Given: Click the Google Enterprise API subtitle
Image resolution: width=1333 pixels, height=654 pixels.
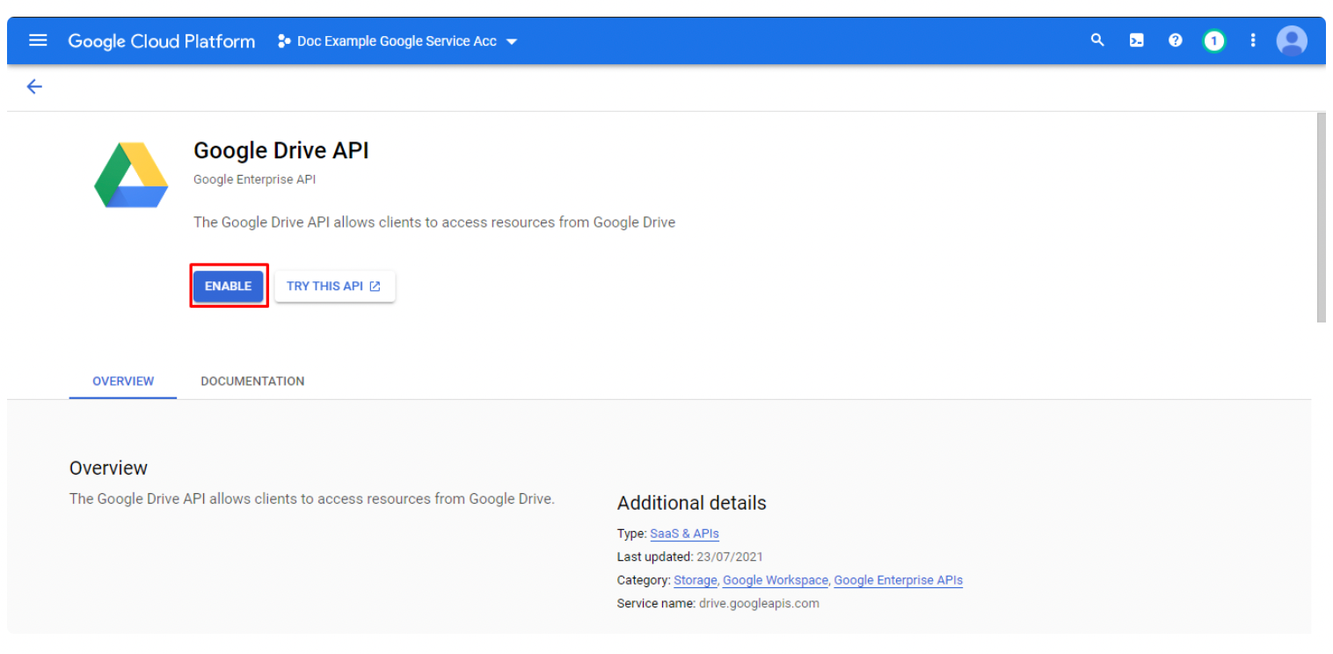Looking at the screenshot, I should (x=254, y=179).
